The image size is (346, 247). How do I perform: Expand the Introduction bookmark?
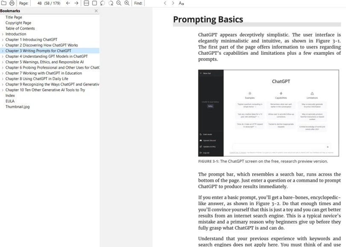click(x=3, y=34)
